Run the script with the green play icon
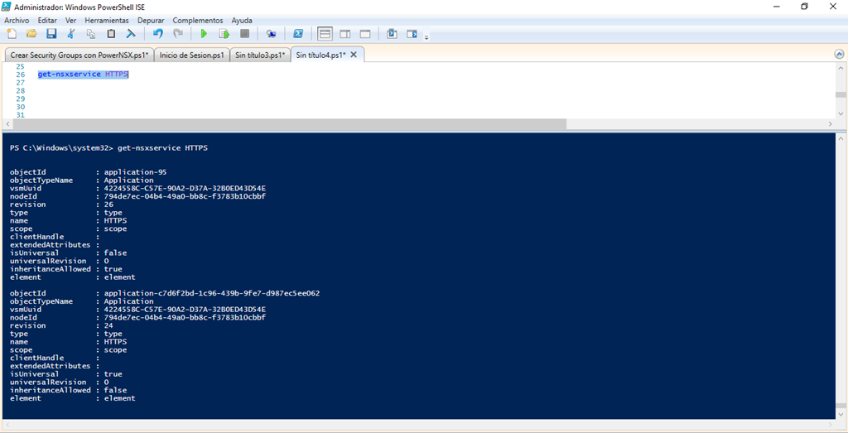The image size is (848, 433). click(x=204, y=34)
